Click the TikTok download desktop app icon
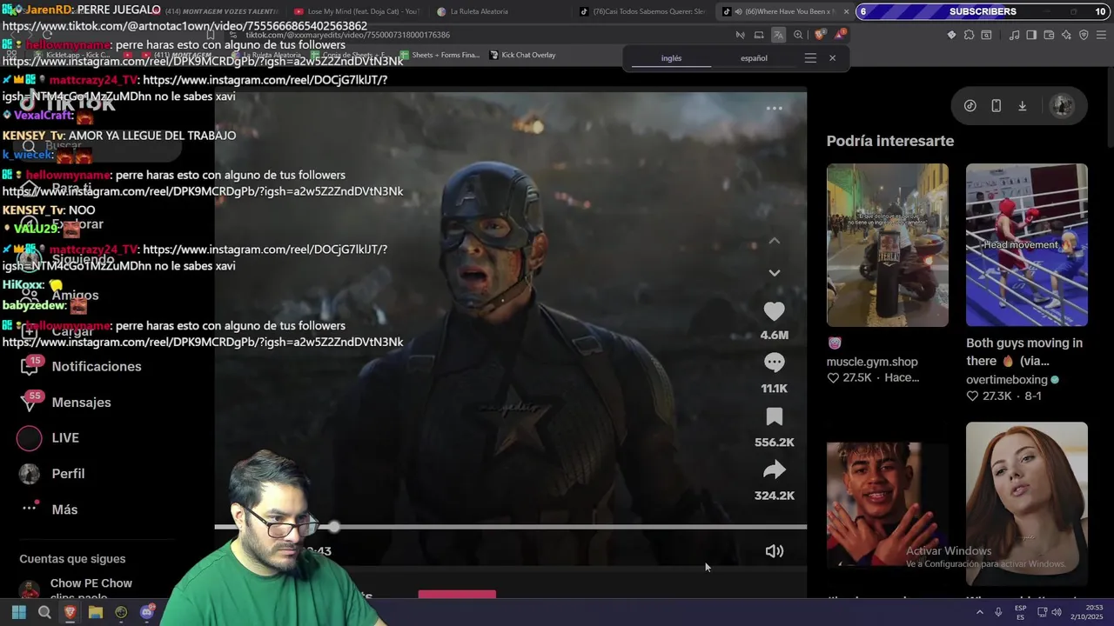This screenshot has height=626, width=1114. tap(1022, 106)
